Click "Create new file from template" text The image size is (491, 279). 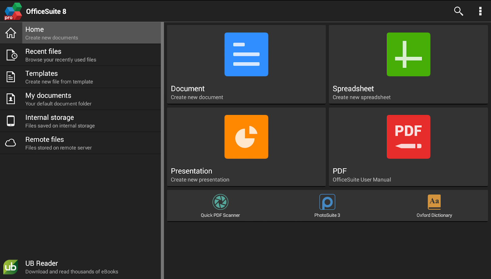[59, 82]
